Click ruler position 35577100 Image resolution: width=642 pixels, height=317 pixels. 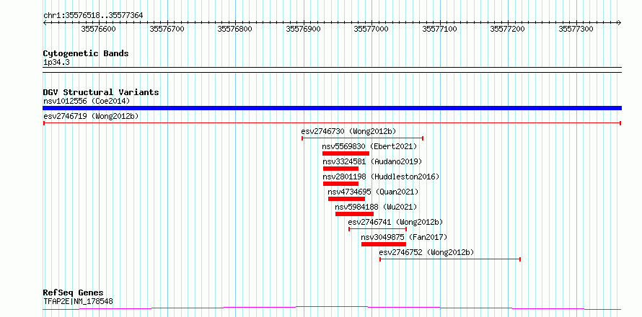pos(440,29)
